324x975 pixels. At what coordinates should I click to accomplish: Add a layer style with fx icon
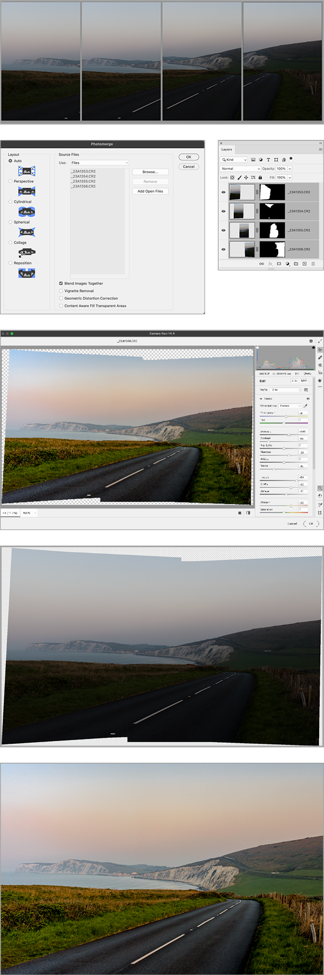point(270,264)
